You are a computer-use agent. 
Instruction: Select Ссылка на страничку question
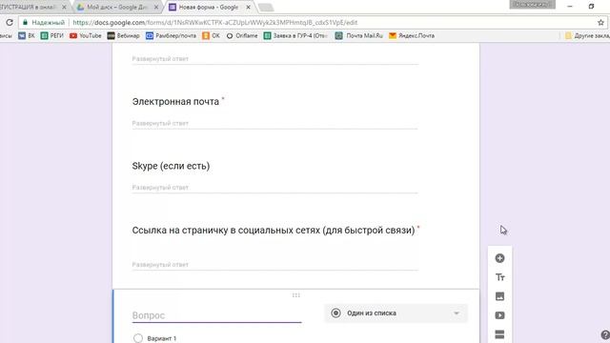coord(274,231)
